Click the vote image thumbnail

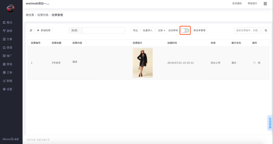pyautogui.click(x=142, y=63)
